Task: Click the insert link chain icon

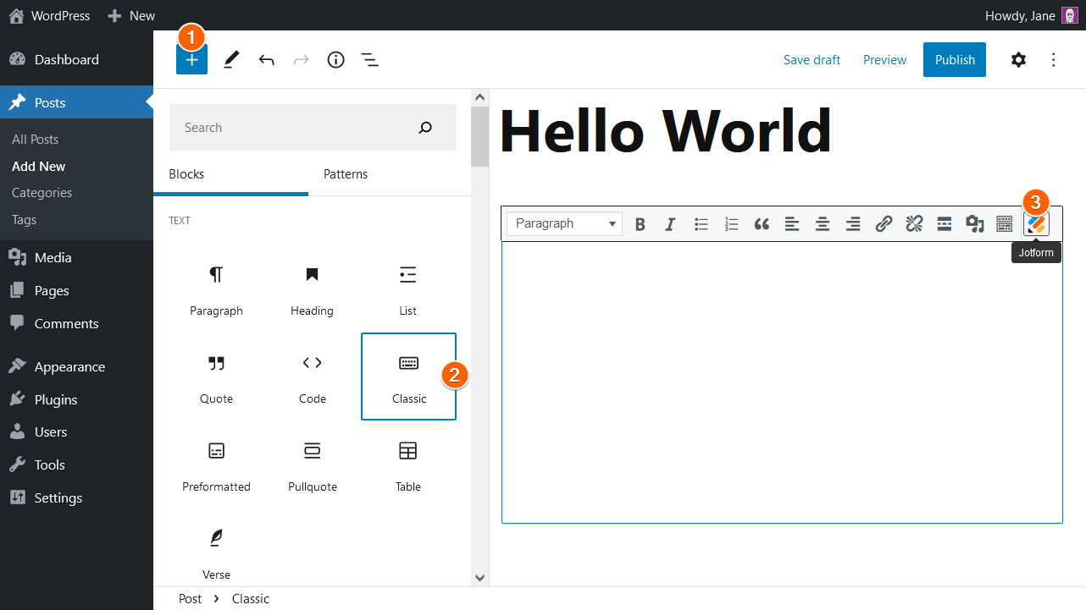Action: point(884,224)
